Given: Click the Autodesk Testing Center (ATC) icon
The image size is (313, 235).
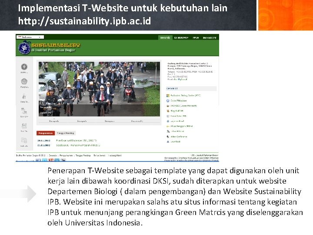Looking at the screenshot, I should pyautogui.click(x=168, y=95).
